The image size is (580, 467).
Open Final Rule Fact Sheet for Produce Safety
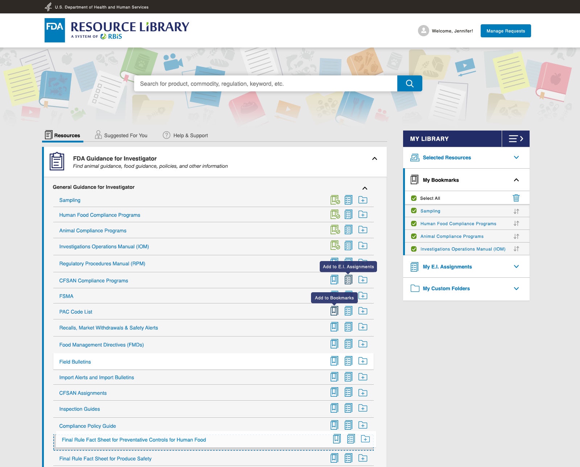tap(105, 459)
